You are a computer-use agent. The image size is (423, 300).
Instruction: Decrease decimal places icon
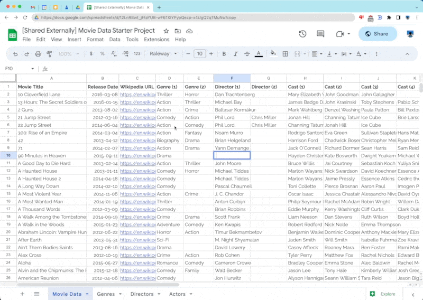(114, 54)
